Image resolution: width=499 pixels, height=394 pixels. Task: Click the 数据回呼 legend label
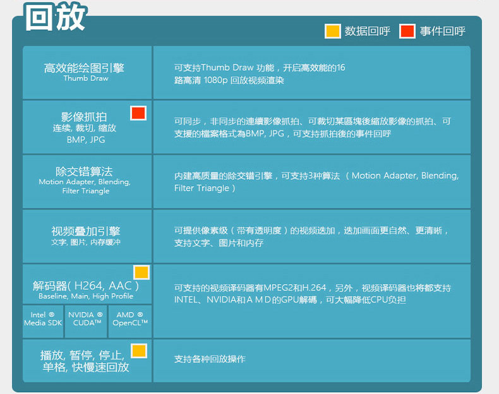(x=368, y=31)
